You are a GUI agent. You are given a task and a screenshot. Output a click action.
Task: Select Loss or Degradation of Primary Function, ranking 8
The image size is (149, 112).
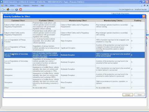click(x=18, y=41)
